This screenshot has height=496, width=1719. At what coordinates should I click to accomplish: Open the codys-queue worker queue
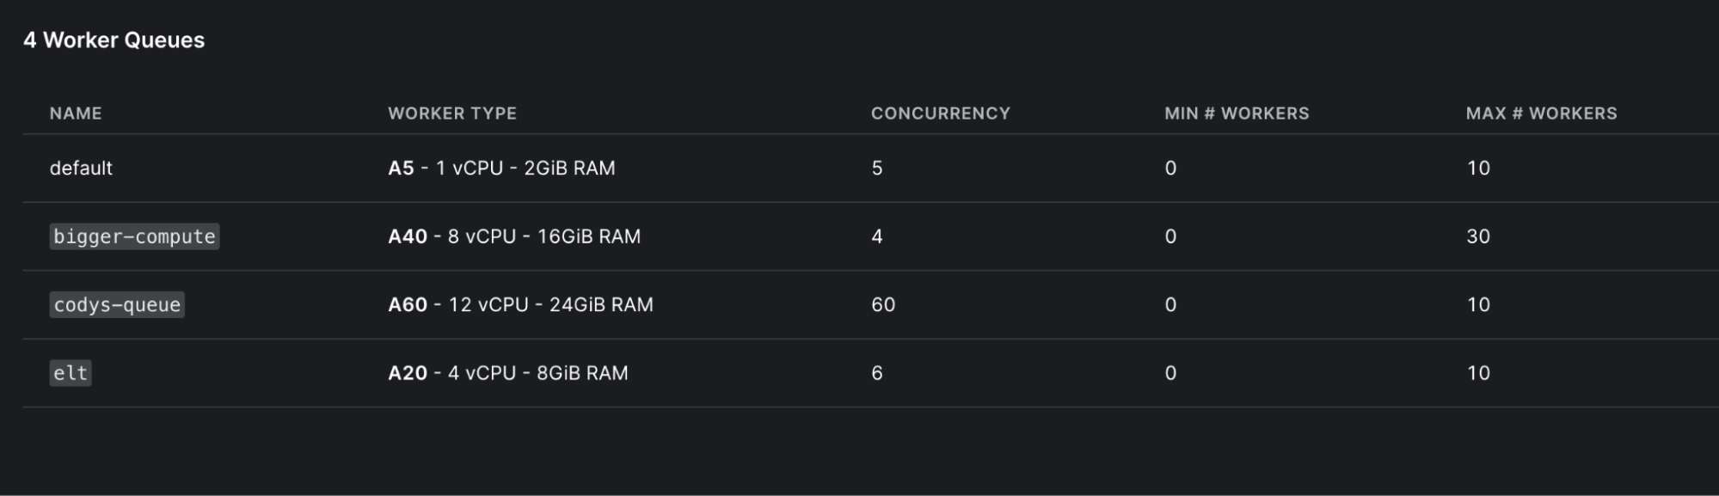[117, 305]
